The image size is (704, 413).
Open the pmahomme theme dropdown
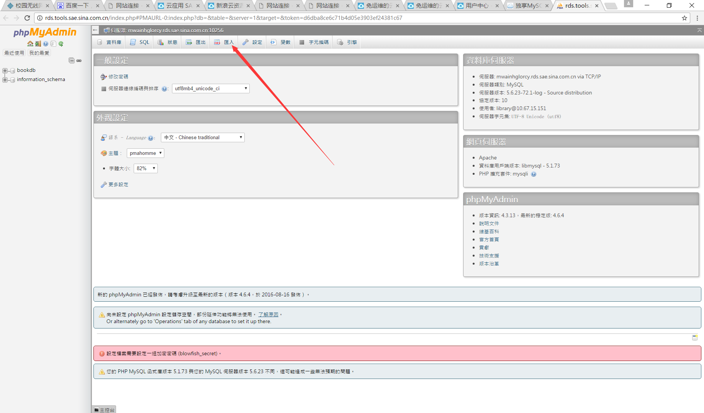[146, 153]
